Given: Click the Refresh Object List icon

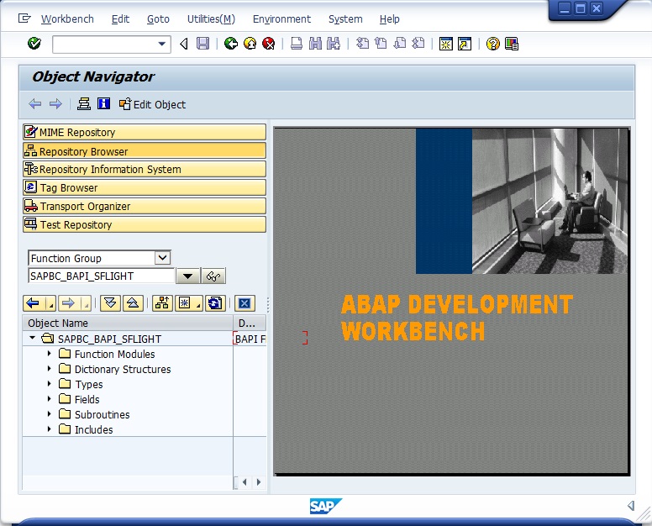Looking at the screenshot, I should (x=215, y=303).
